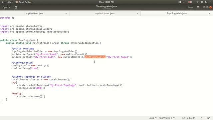Click the builder.setSpout line
Screen dimensions: 213x120
tap(50, 54)
